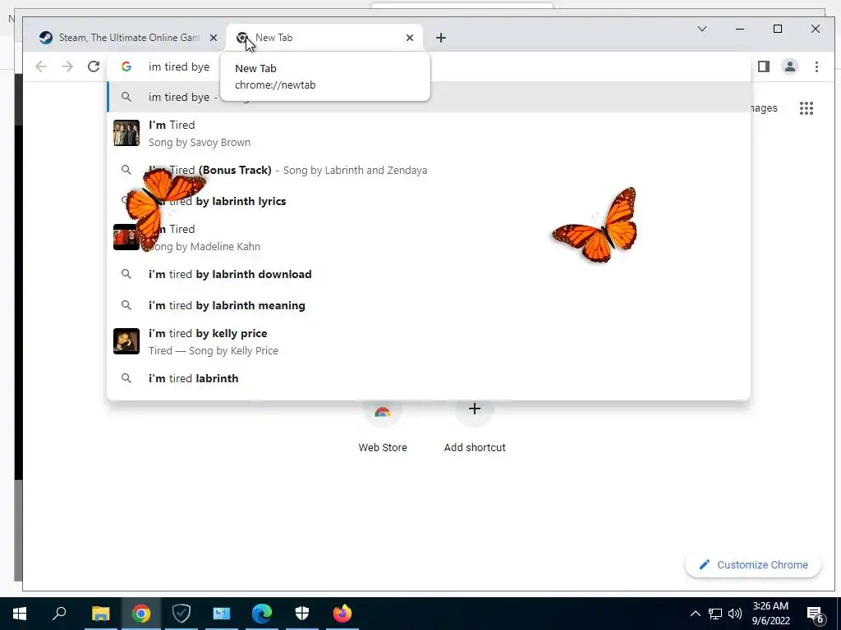841x630 pixels.
Task: Open the tab search dropdown chevron
Action: (x=702, y=29)
